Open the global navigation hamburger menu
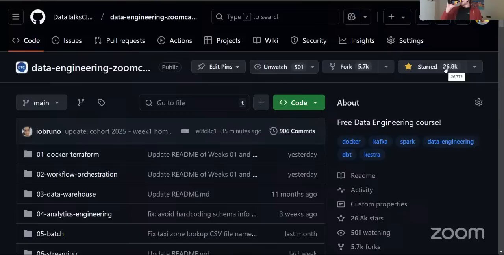The image size is (504, 255). pyautogui.click(x=15, y=17)
